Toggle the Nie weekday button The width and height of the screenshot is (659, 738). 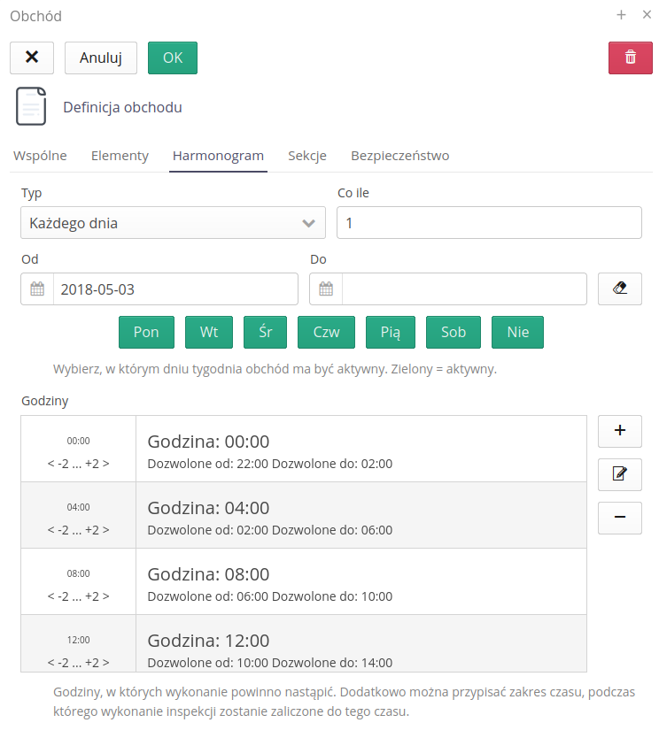tap(517, 332)
